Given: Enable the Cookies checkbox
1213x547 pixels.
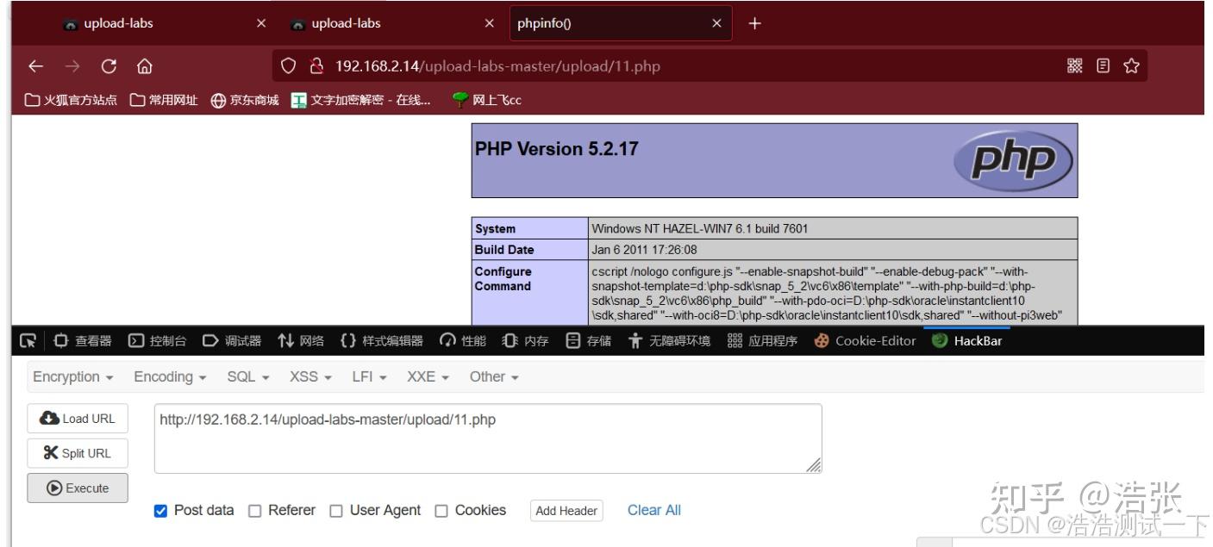Looking at the screenshot, I should click(441, 511).
